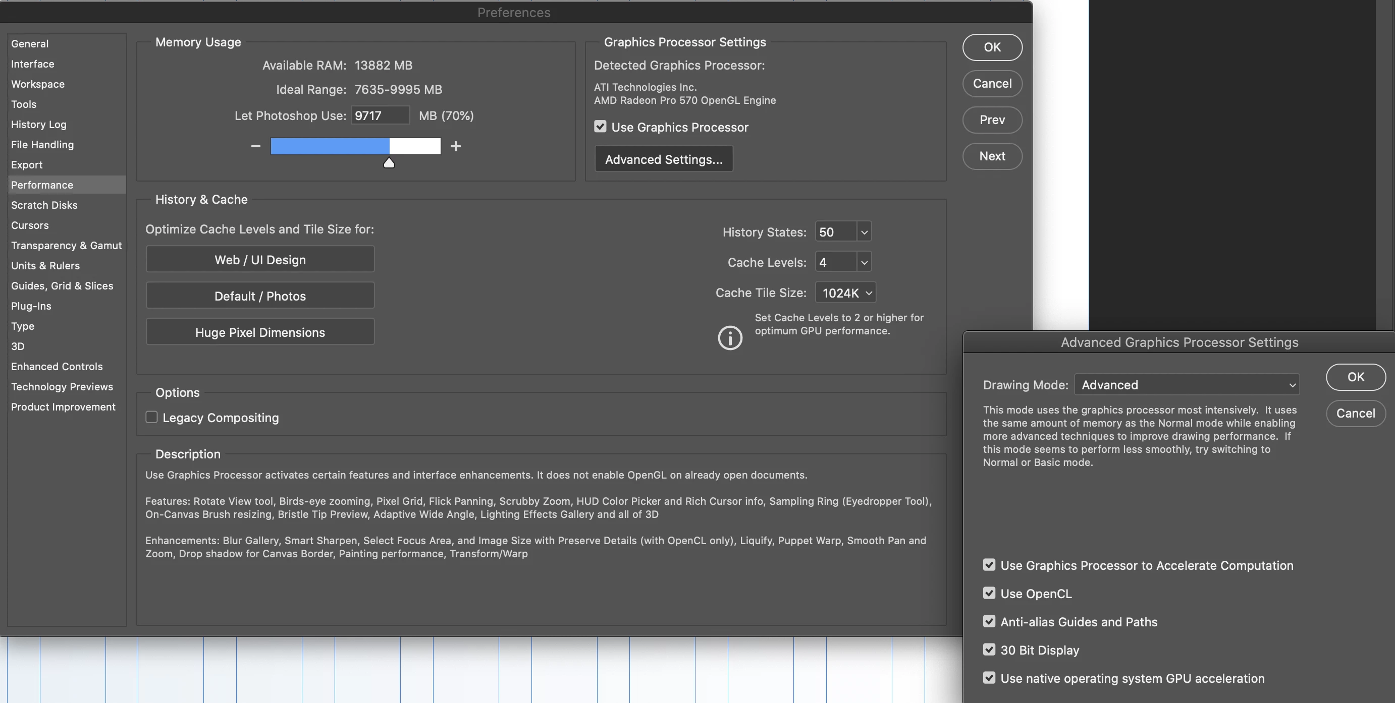
Task: Open Technology Previews section
Action: [62, 386]
